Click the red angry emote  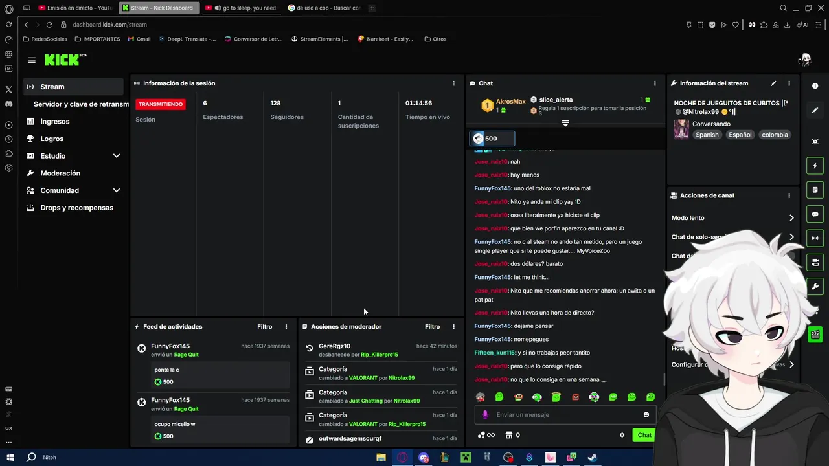575,397
